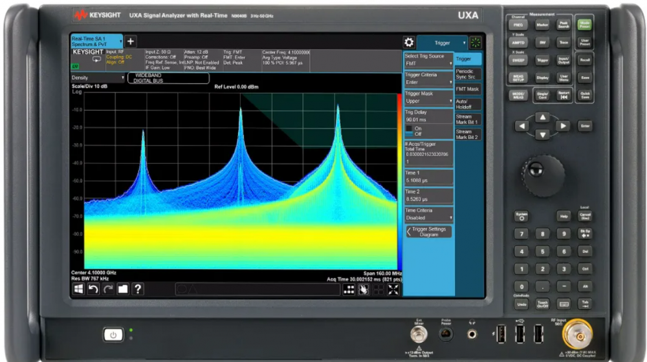Open the Trigger Criteria Enter dropdown
This screenshot has width=647, height=362.
pyautogui.click(x=428, y=79)
